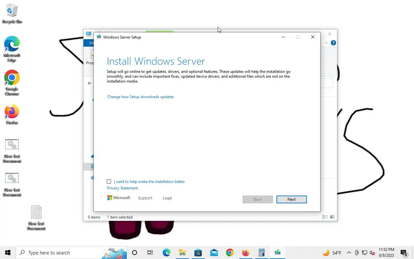Click the muted volume tray icon

coord(372,253)
